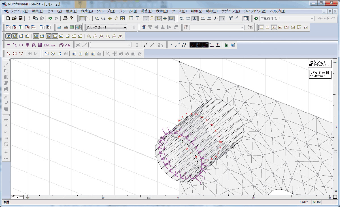Image resolution: width=340 pixels, height=207 pixels.
Task: Click the Zoom in magnifier icon
Action: pos(97,18)
